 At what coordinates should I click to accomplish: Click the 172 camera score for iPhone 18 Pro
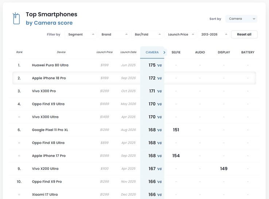[x=152, y=78]
